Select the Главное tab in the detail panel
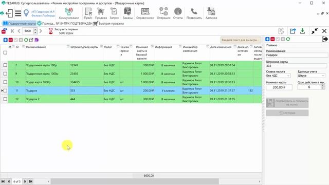Screen dimensions: 329x185 [272, 45]
